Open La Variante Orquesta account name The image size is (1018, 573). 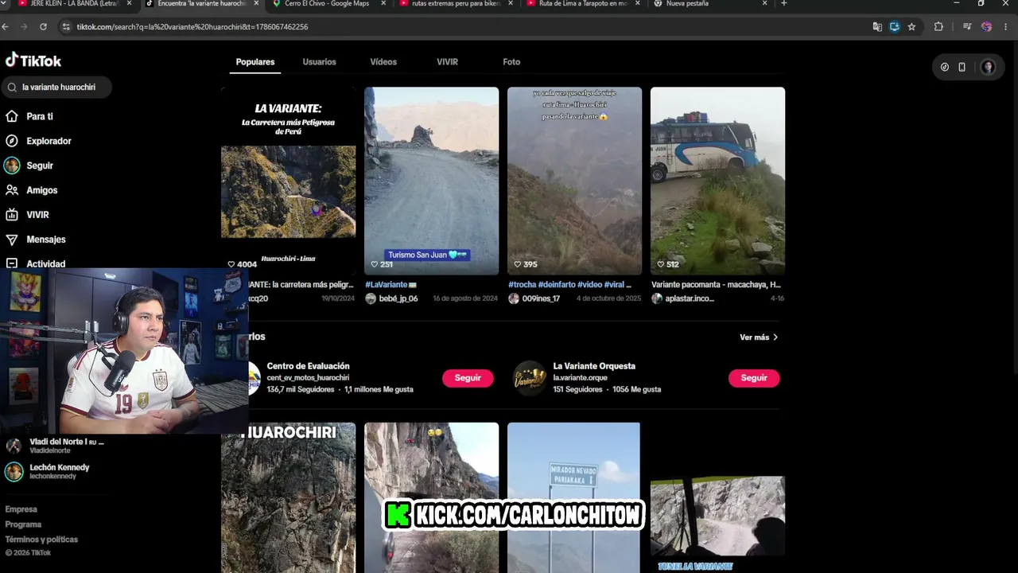(x=594, y=366)
